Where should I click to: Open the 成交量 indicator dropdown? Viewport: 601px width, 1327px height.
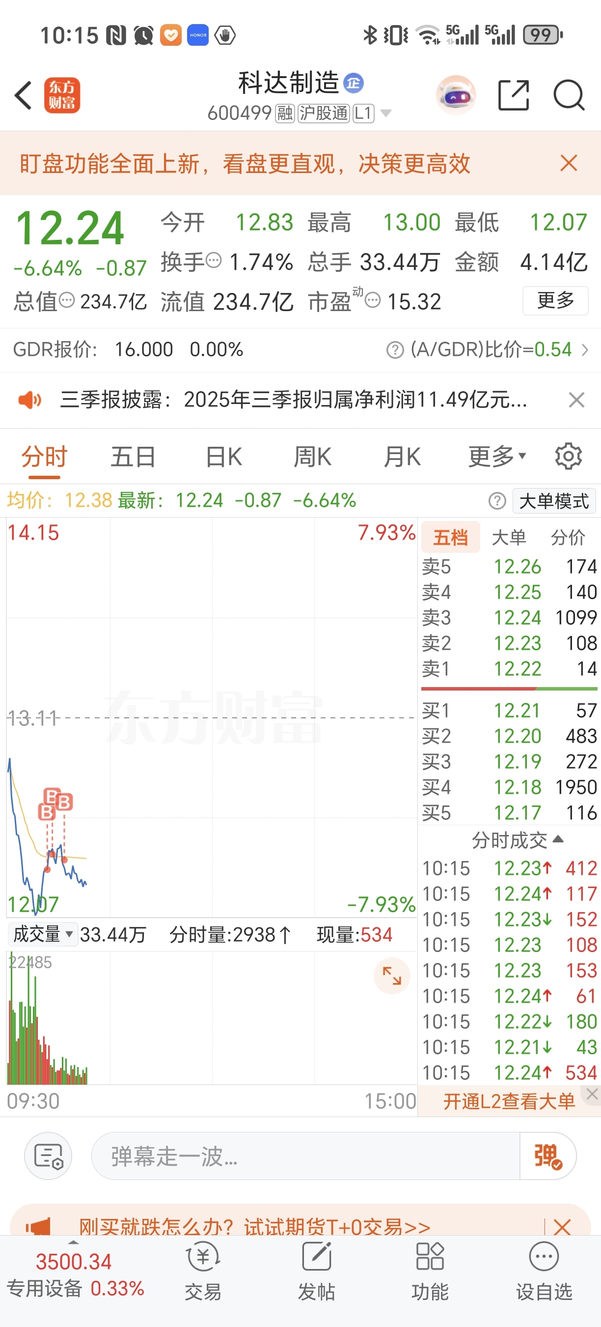[x=43, y=934]
